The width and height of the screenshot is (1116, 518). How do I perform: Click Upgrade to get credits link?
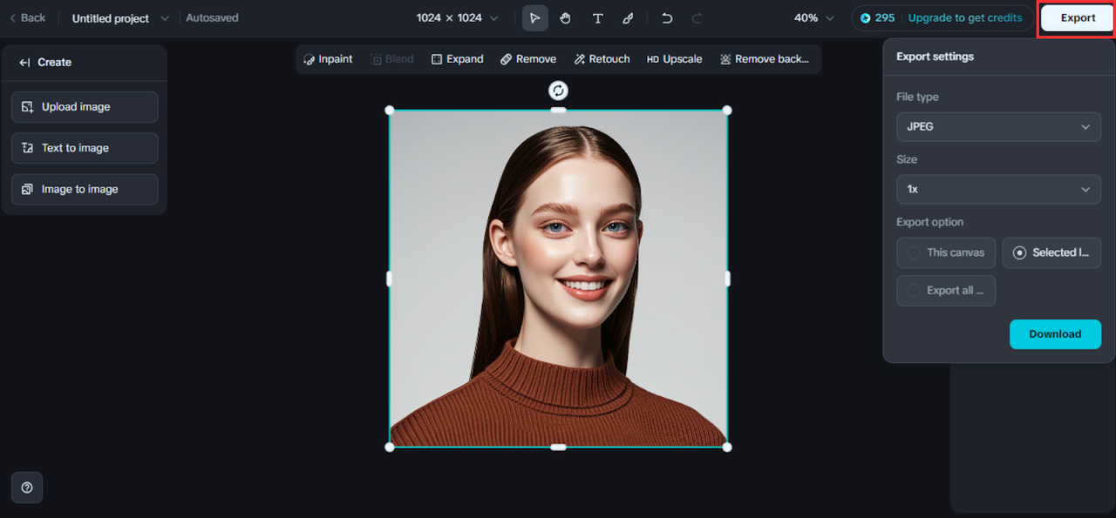point(965,17)
